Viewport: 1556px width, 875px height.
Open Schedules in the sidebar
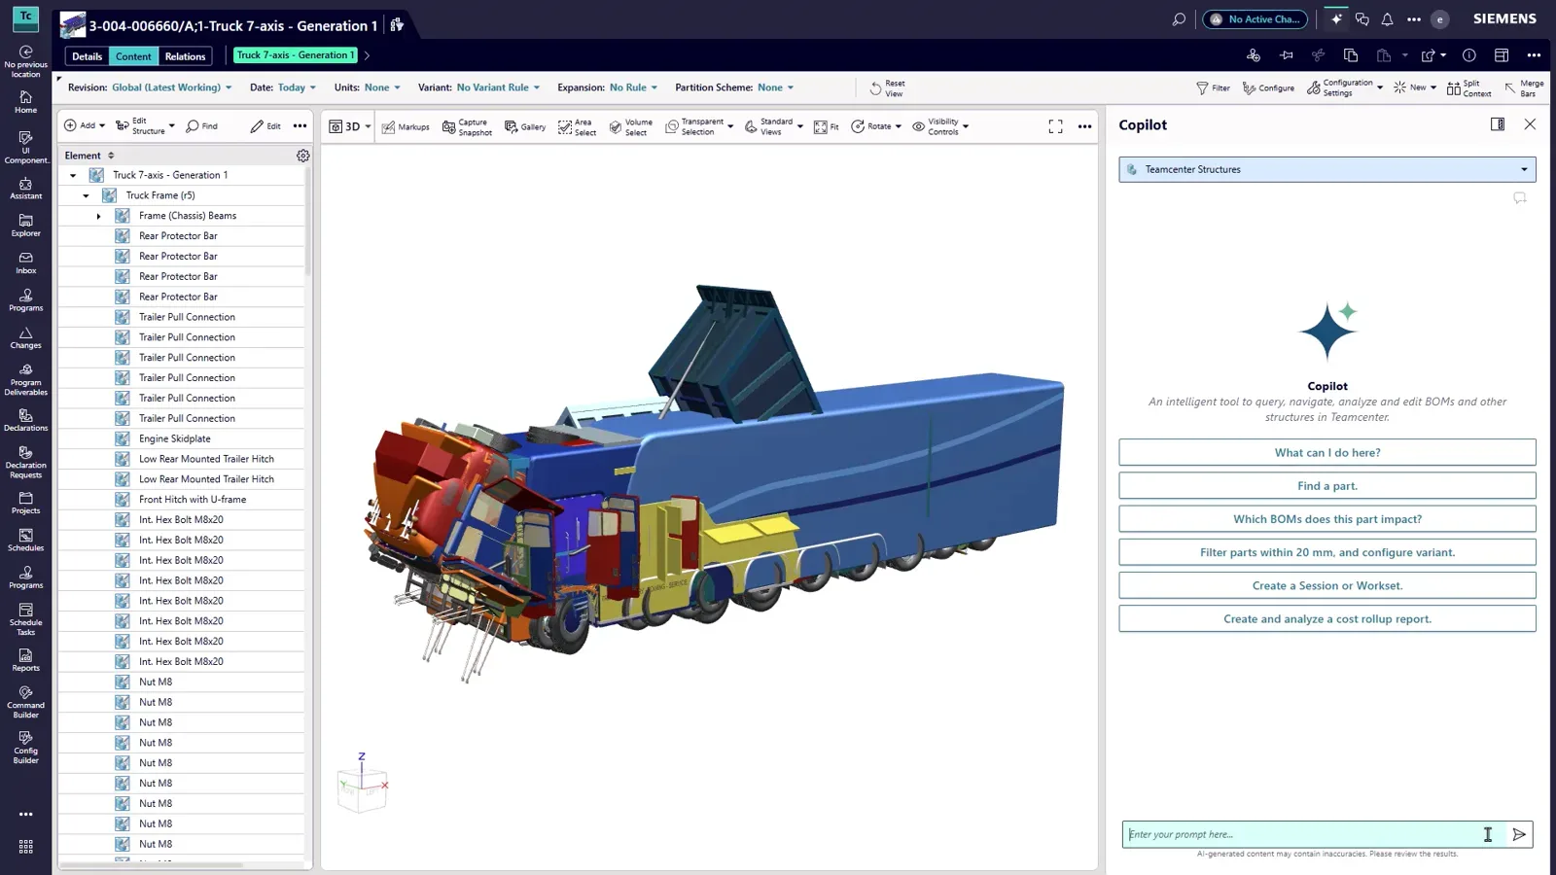[25, 540]
